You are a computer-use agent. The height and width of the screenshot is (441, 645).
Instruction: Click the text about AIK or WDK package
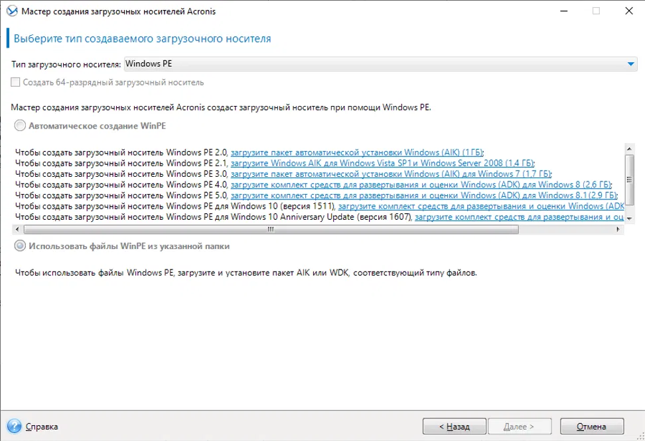click(x=246, y=273)
